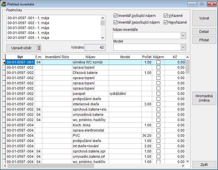Uncheck Inventář nezvyšující nájem checkbox
Viewport: 218px width, 170px height.
pos(116,22)
